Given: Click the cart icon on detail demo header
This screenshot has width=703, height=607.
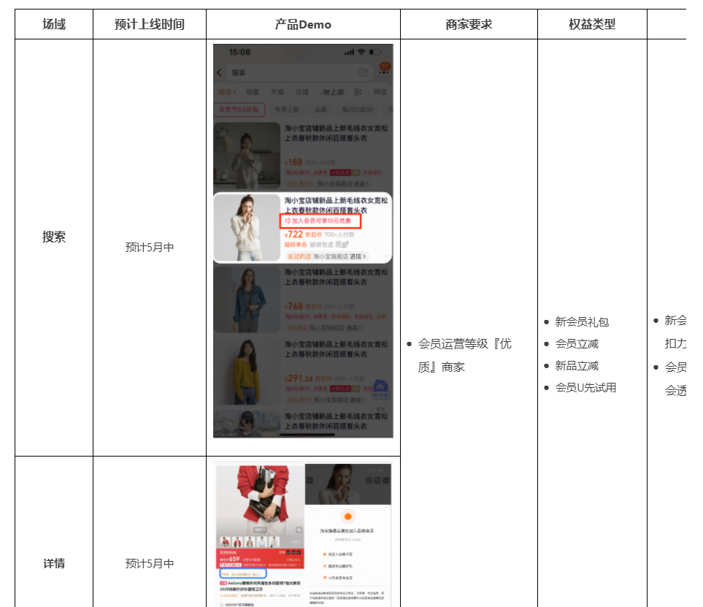Looking at the screenshot, I should (377, 481).
